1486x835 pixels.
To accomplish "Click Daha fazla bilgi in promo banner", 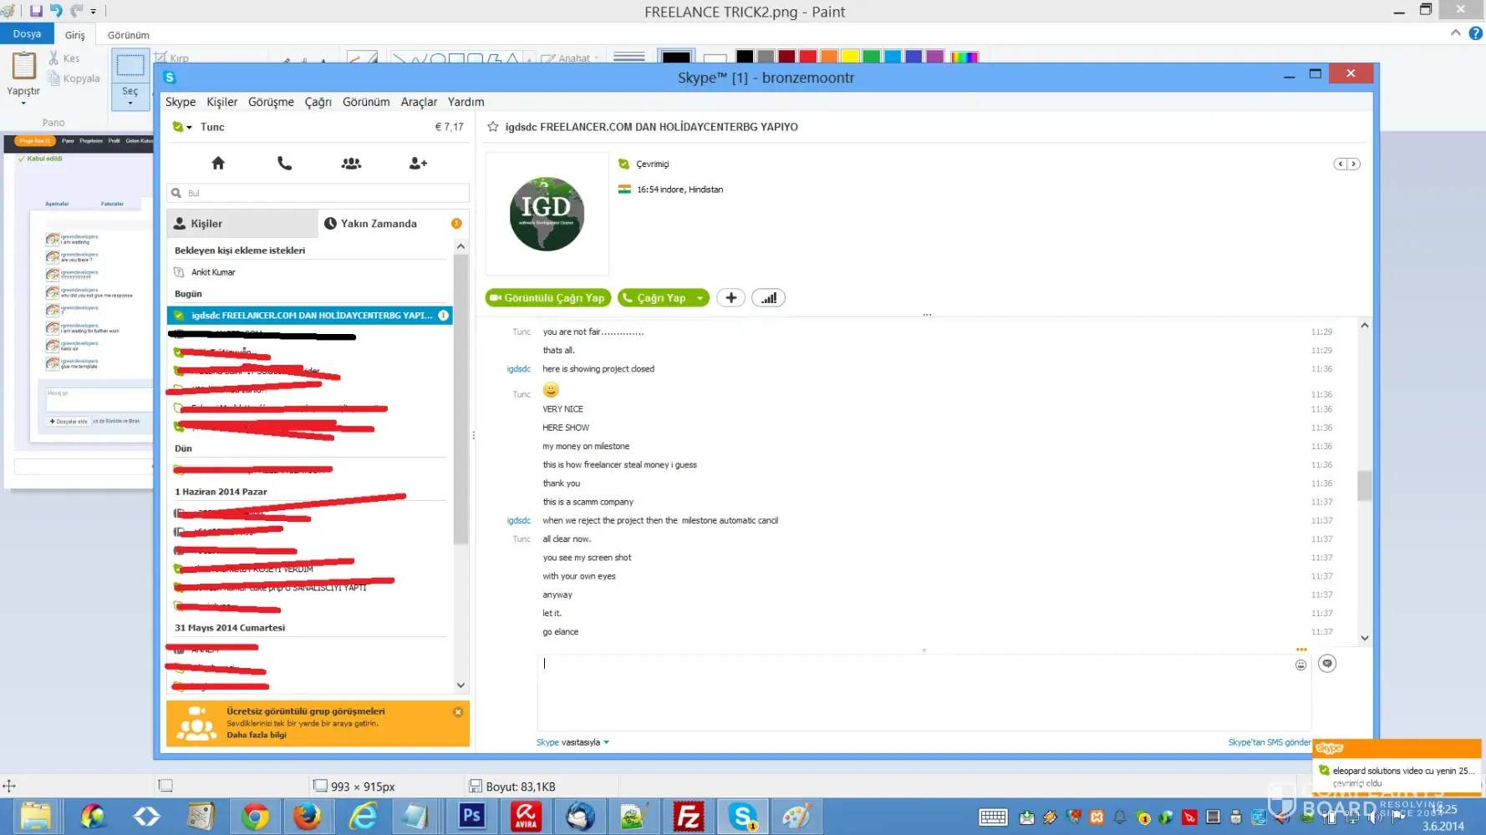I will pyautogui.click(x=257, y=735).
